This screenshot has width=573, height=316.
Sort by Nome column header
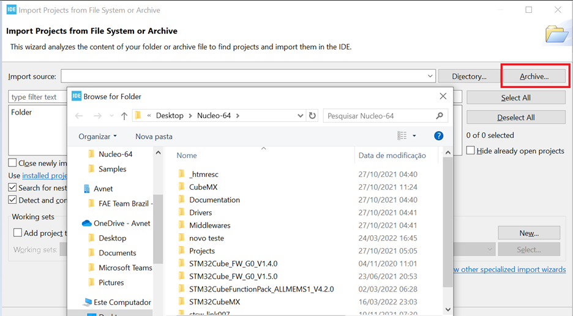click(x=187, y=156)
